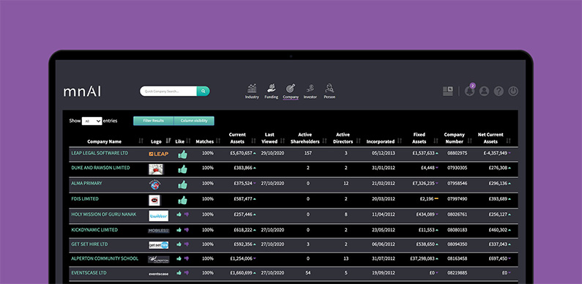Open the Industry section icon
The image size is (582, 284).
(x=252, y=89)
